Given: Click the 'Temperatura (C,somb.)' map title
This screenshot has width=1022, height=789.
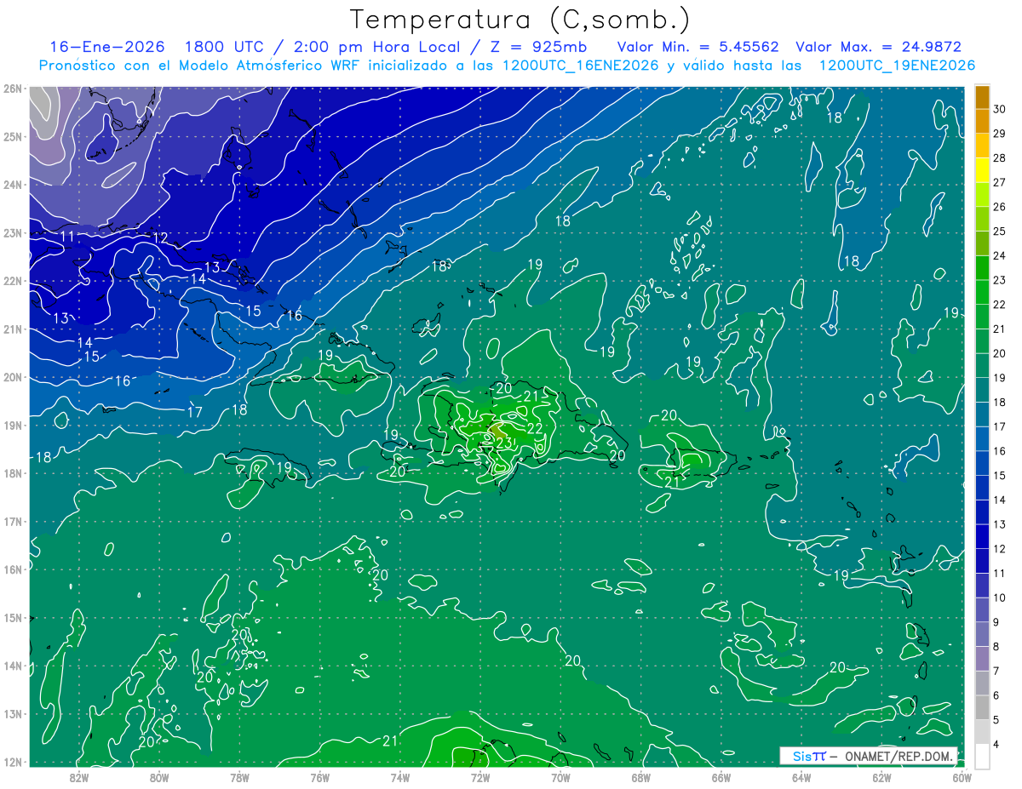Looking at the screenshot, I should 520,20.
